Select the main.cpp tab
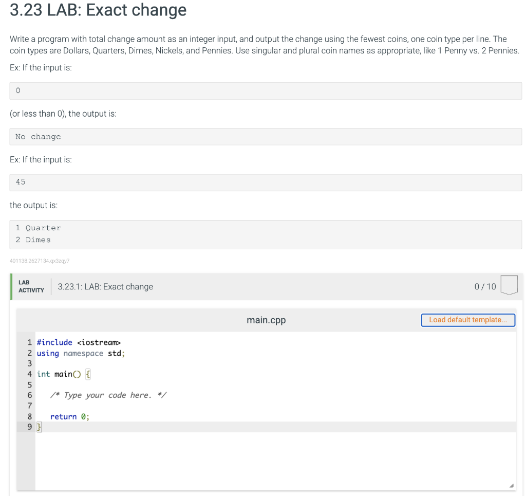This screenshot has width=526, height=496. pyautogui.click(x=266, y=320)
